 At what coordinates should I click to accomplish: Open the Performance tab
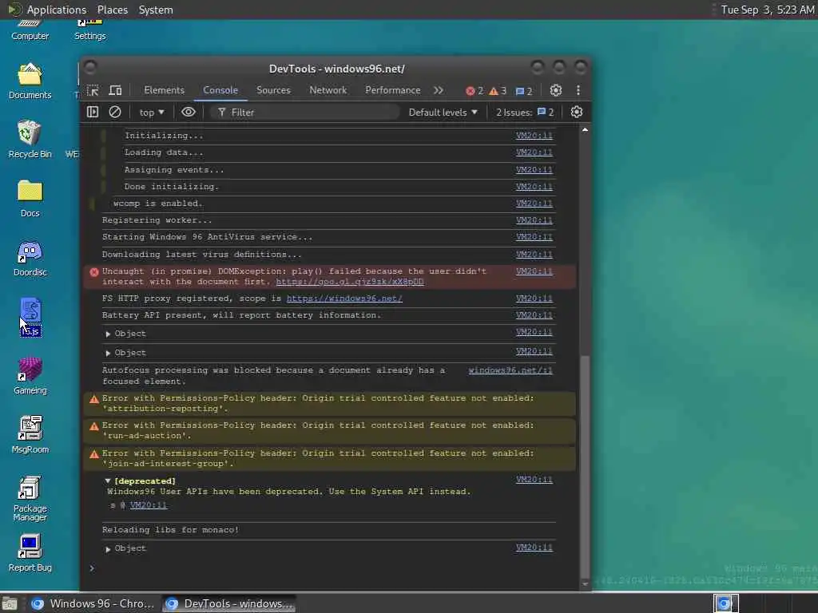[392, 90]
